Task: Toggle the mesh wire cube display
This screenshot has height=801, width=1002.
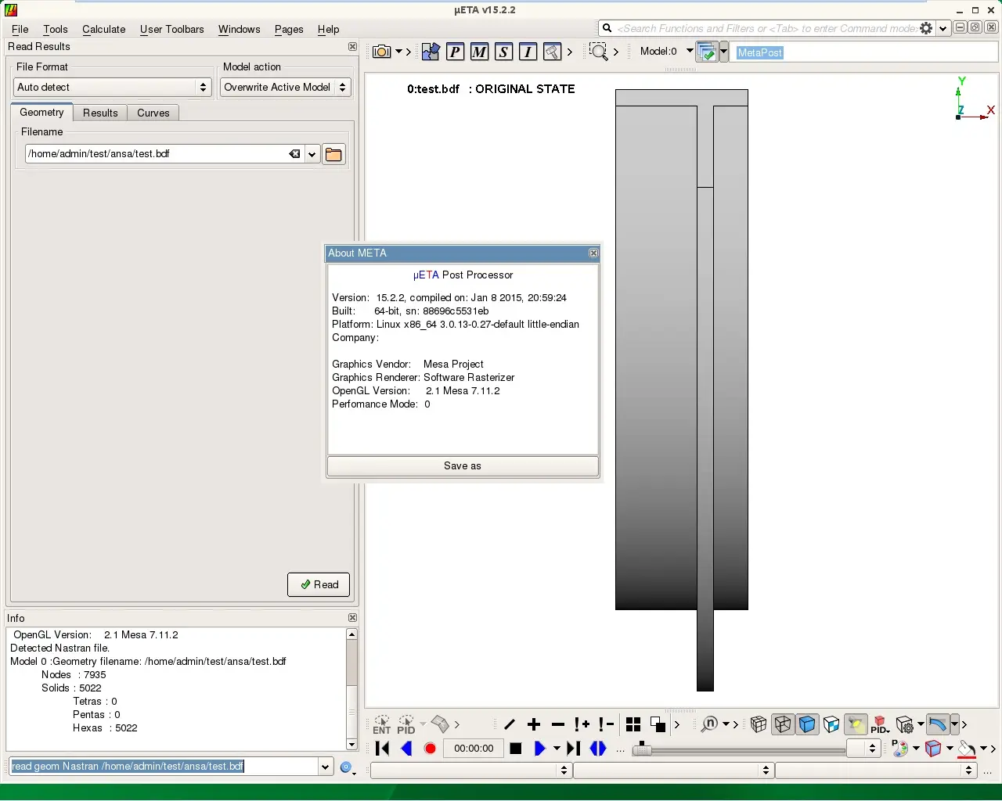Action: [x=759, y=724]
